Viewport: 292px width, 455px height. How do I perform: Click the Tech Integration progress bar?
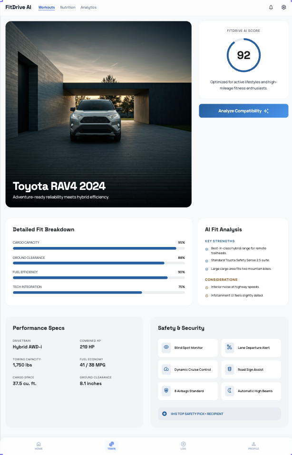coord(98,293)
